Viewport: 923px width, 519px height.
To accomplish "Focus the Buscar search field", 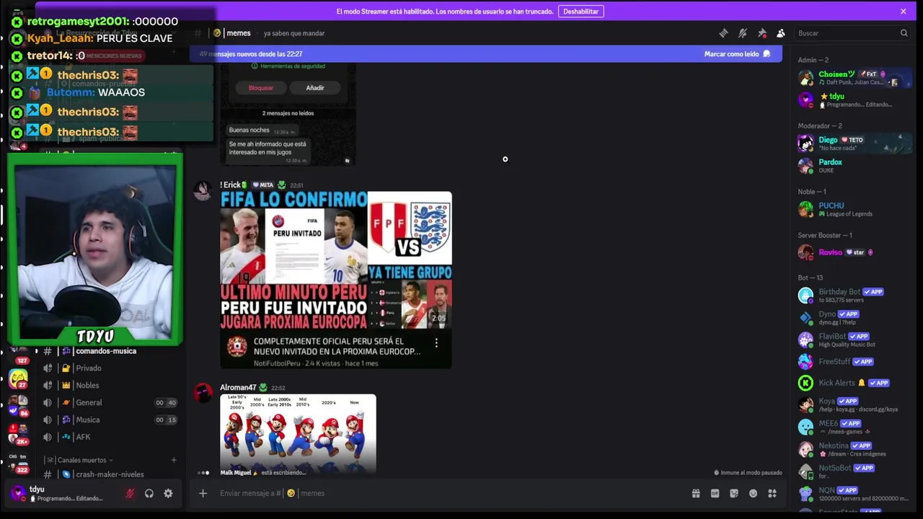I will click(853, 33).
